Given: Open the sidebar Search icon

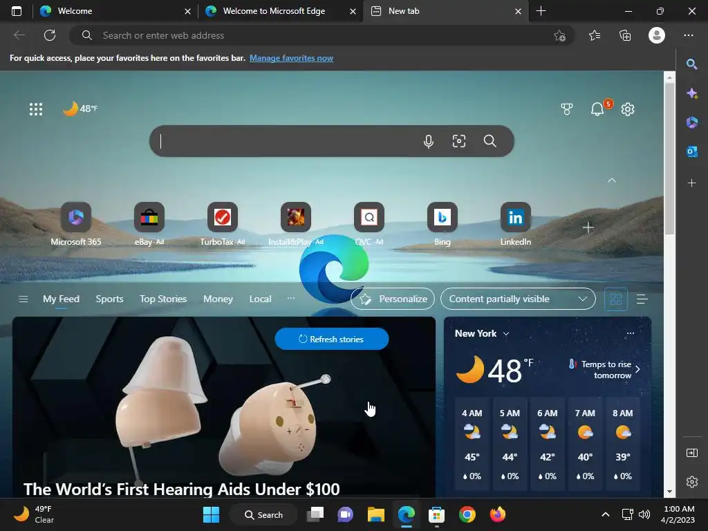Looking at the screenshot, I should pyautogui.click(x=691, y=64).
